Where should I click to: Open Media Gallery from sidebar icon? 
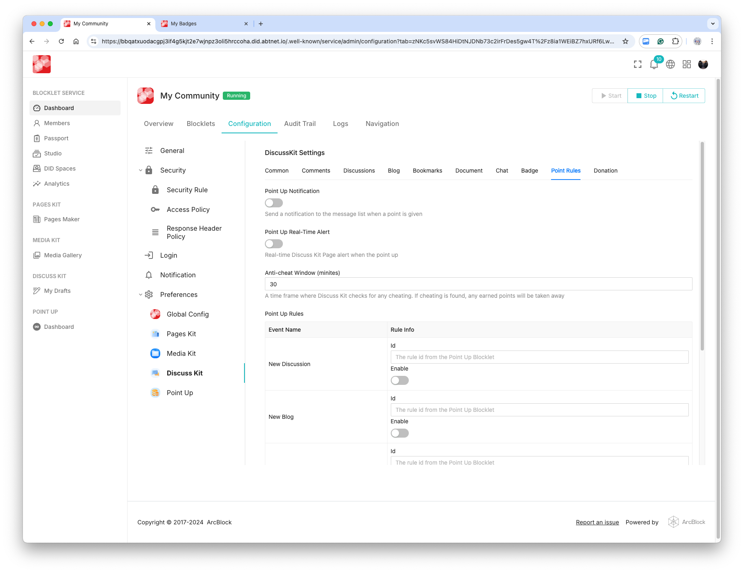[37, 255]
